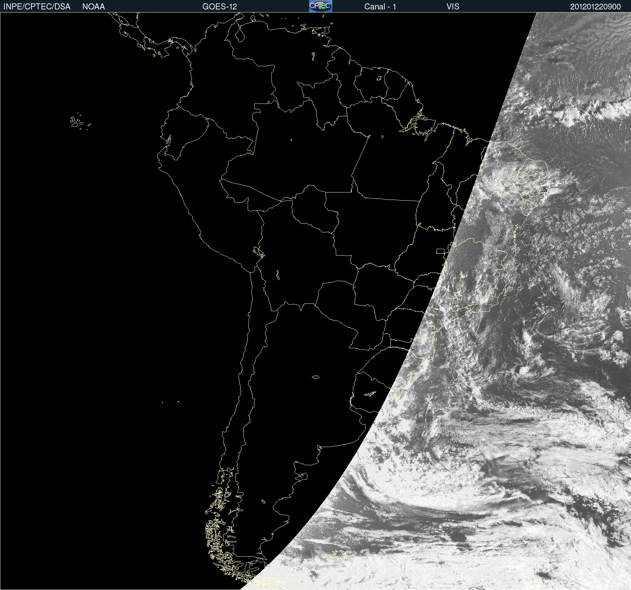Click the GOES-12 satellite label
This screenshot has width=631, height=590.
pyautogui.click(x=220, y=7)
